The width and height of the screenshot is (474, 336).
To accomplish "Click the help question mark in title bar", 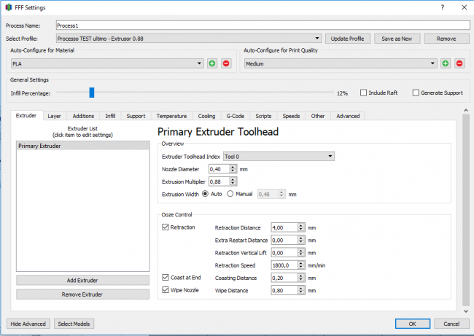I will pos(442,7).
